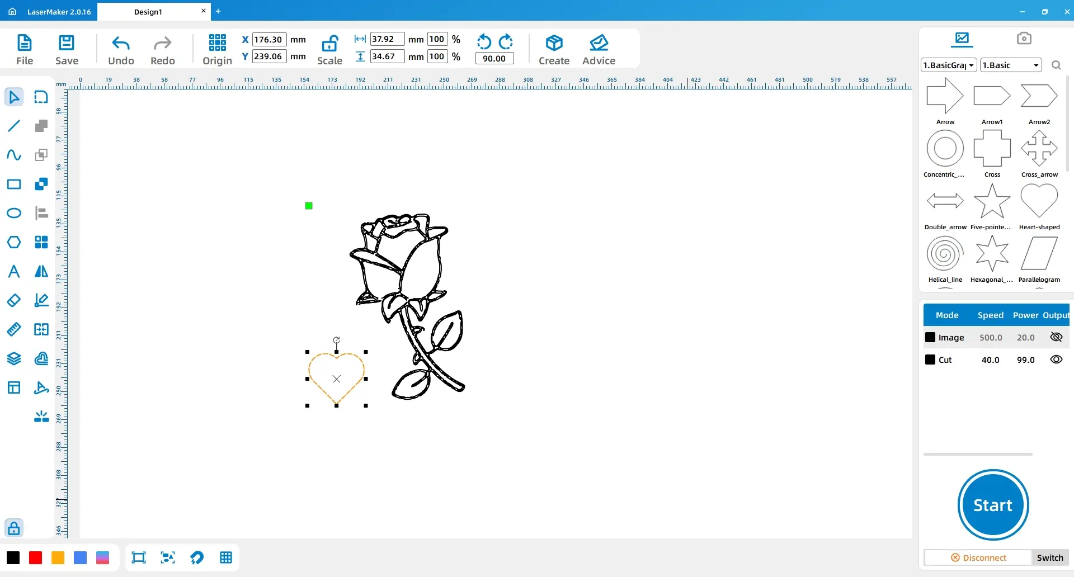This screenshot has width=1074, height=577.
Task: Open the 1.Basic subcategory dropdown
Action: 1011,65
